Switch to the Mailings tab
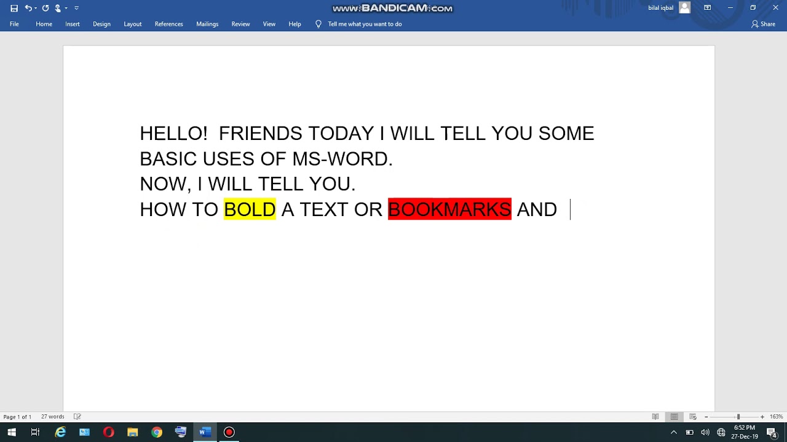Viewport: 787px width, 442px height. tap(207, 24)
